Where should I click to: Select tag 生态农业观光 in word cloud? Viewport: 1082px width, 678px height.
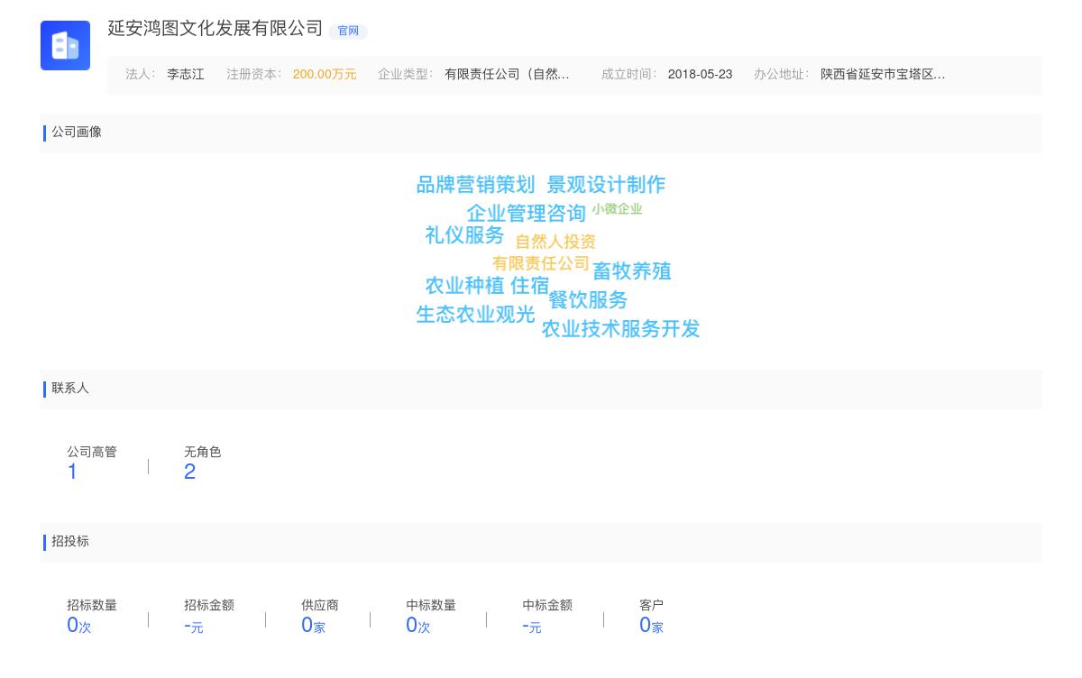(x=475, y=315)
